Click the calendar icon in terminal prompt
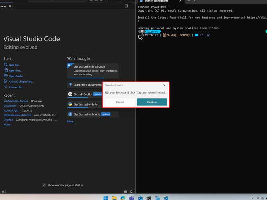This screenshot has width=267, height=200. click(x=164, y=35)
